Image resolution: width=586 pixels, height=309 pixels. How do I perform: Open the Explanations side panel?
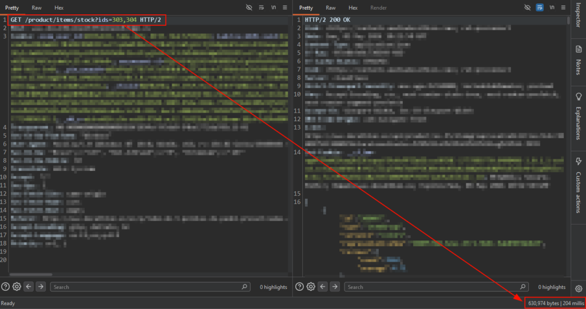click(x=579, y=117)
